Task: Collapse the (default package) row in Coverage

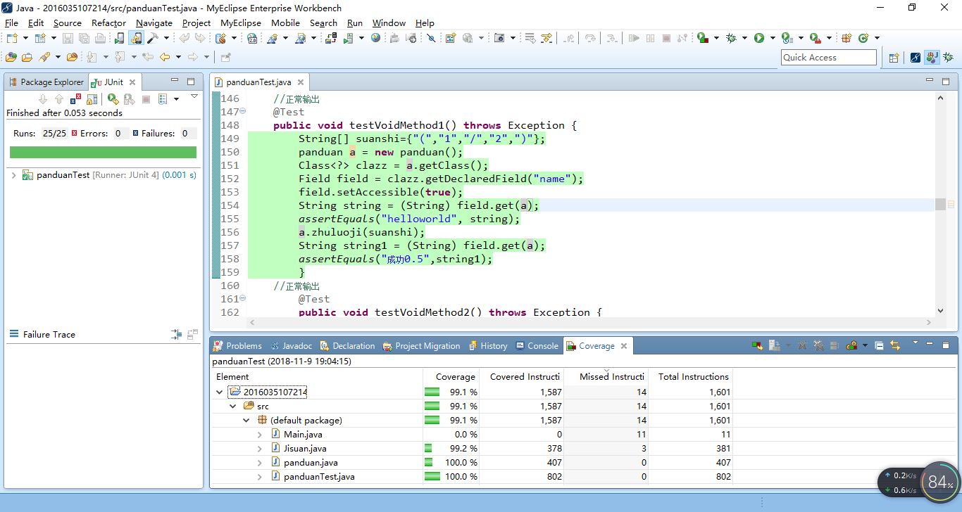Action: click(x=246, y=420)
